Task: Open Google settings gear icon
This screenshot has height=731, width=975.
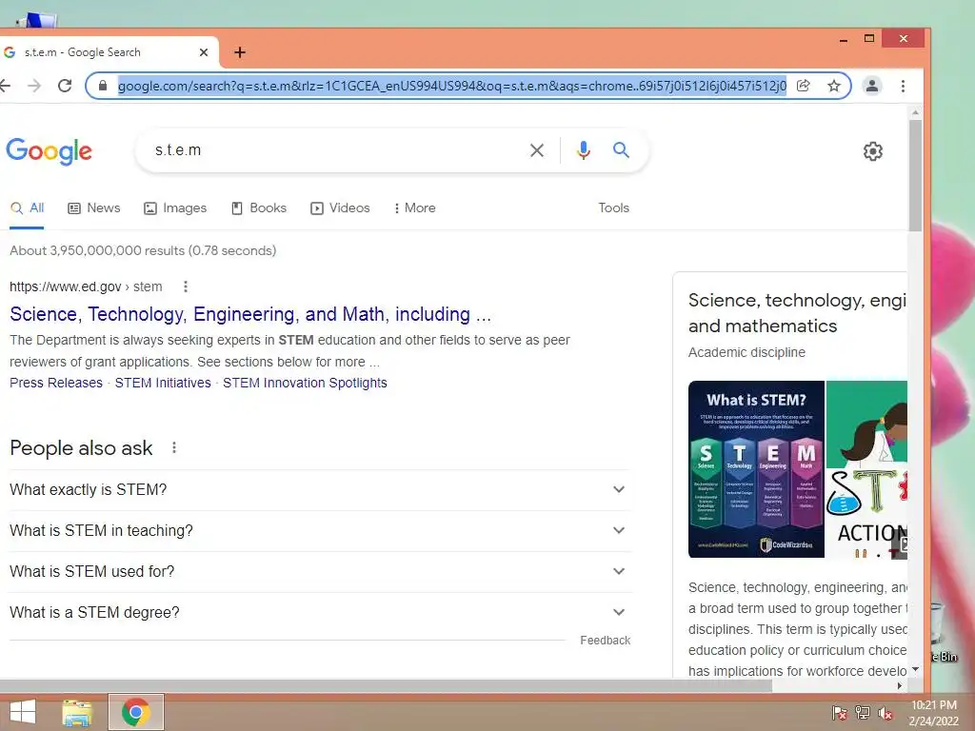Action: 873,151
